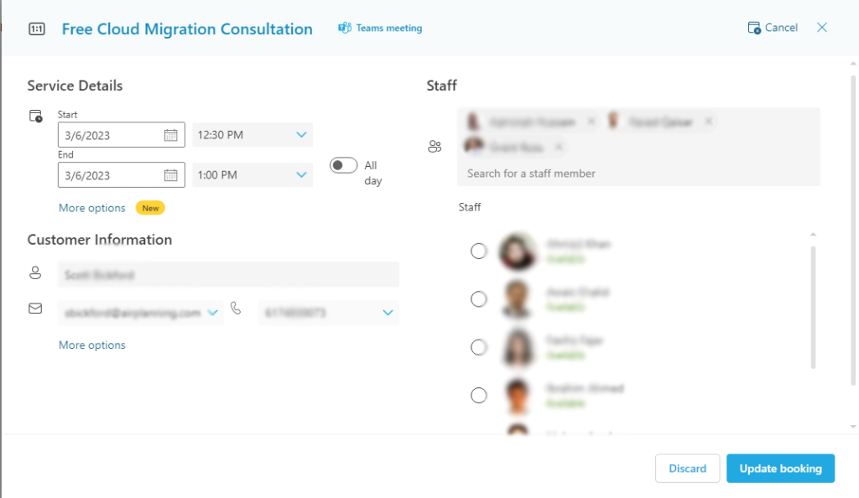Viewport: 859px width, 498px height.
Task: Remove the first assigned staff member chip
Action: (591, 121)
